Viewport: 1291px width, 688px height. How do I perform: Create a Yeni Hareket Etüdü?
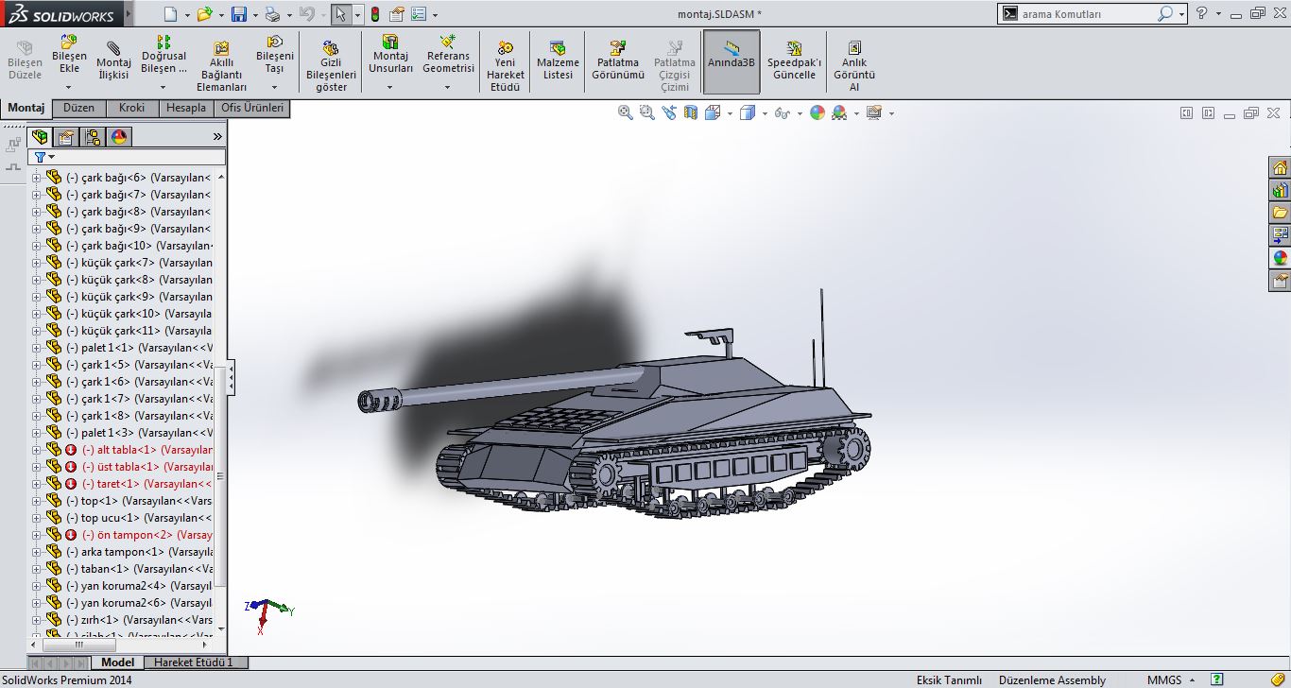pos(506,66)
